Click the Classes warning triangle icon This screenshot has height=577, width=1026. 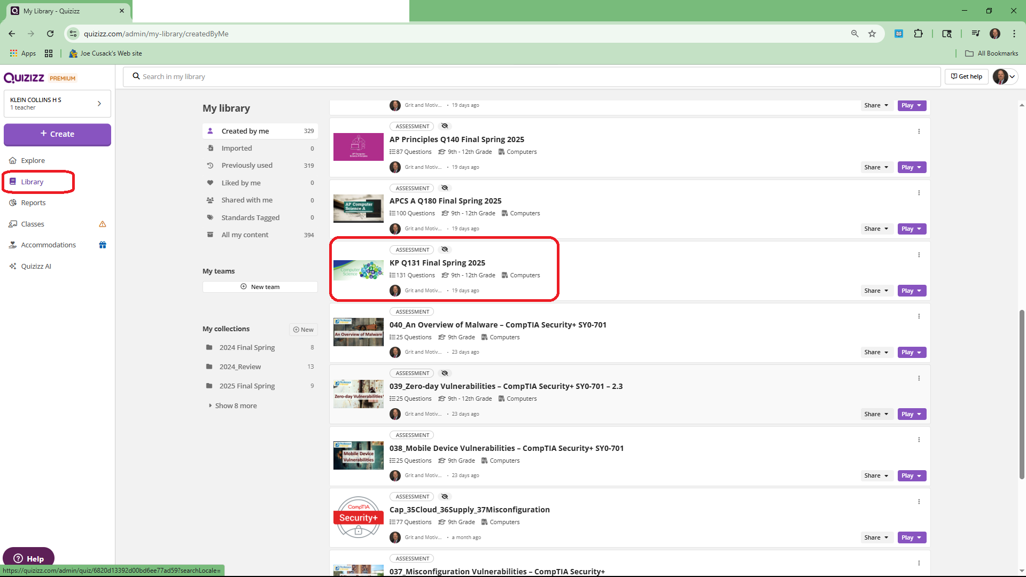coord(103,224)
